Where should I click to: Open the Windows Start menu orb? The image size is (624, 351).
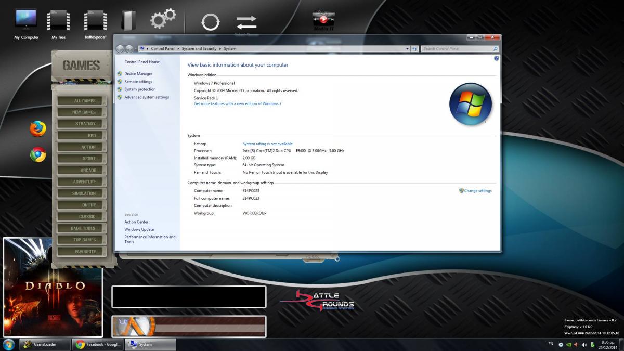[x=9, y=345]
